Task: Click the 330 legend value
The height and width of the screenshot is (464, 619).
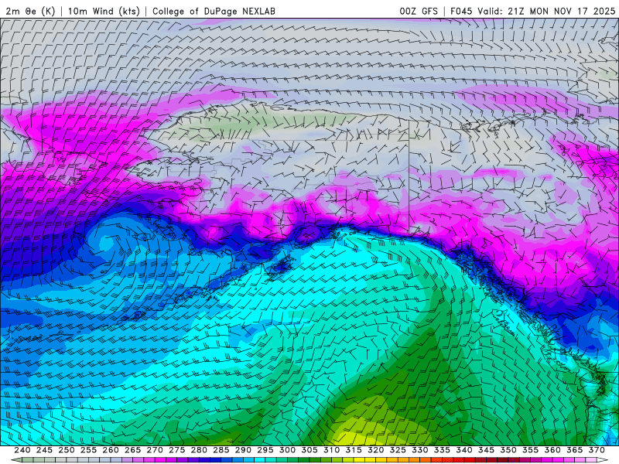Action: [420, 450]
